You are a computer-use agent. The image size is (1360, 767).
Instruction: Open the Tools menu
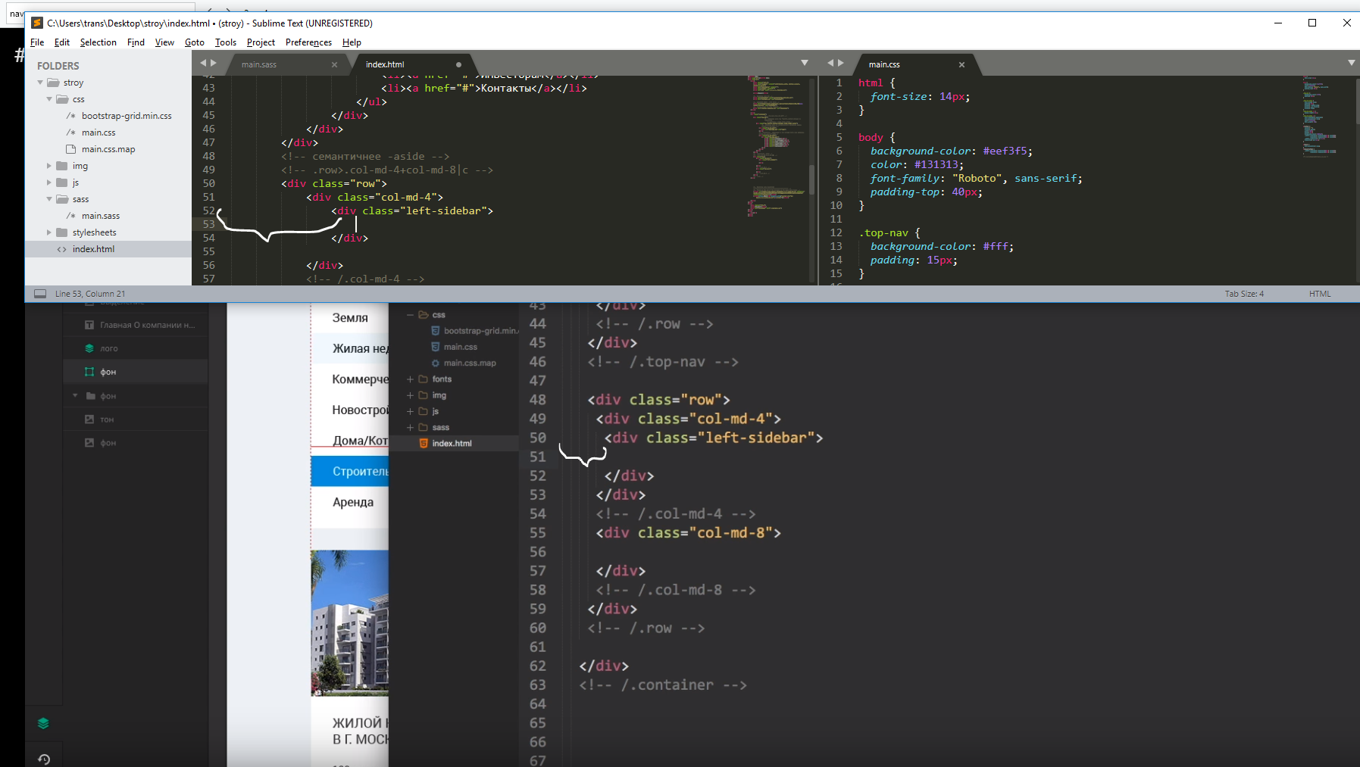pos(225,42)
